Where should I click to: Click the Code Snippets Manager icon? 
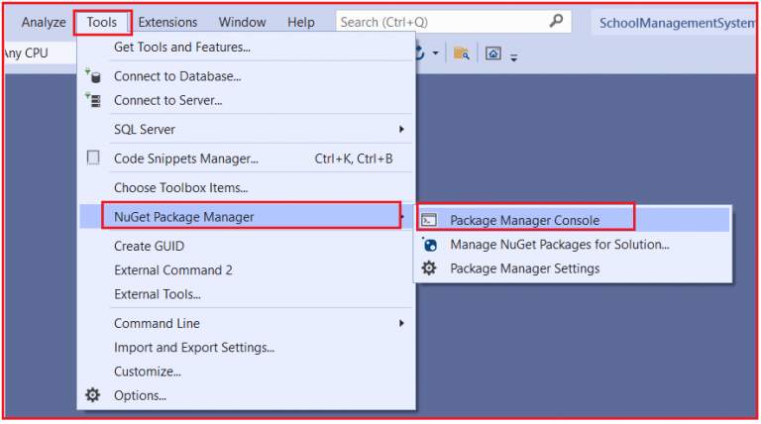click(x=93, y=159)
